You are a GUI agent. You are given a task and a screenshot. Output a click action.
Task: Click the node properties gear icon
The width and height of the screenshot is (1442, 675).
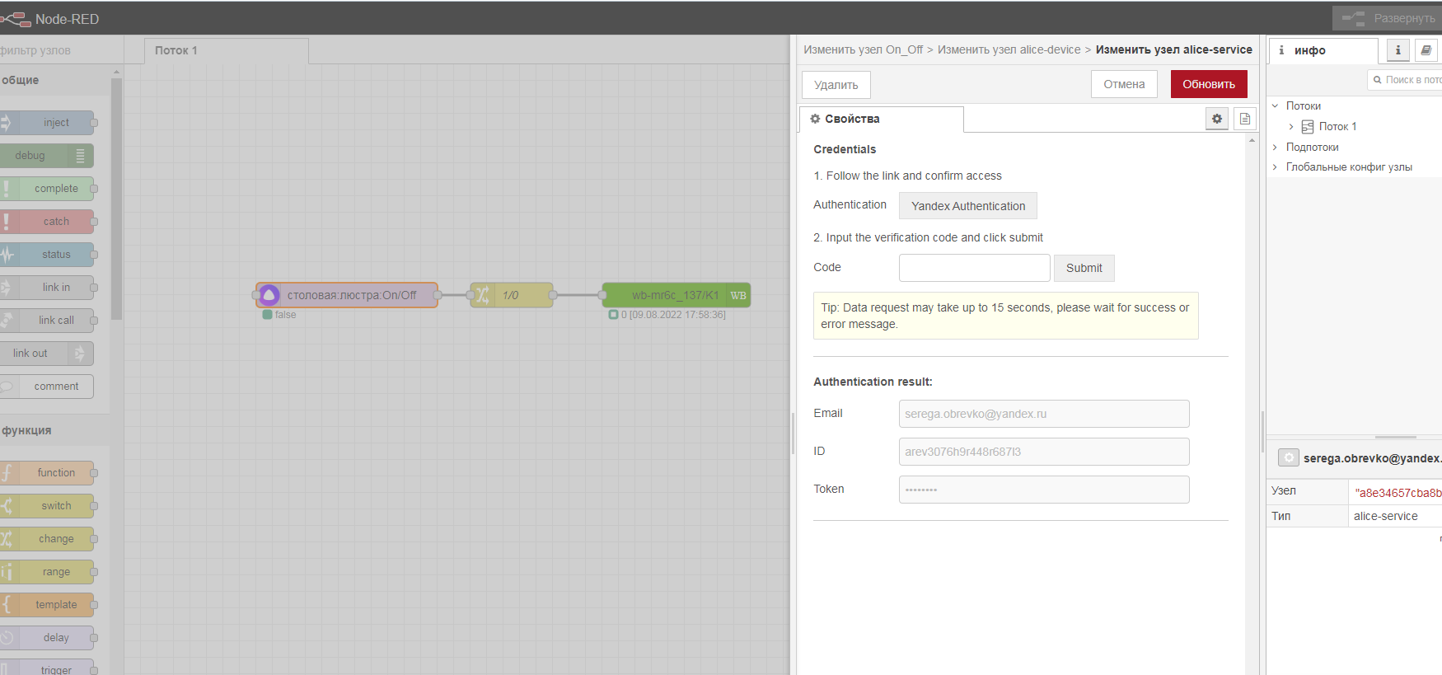coord(1216,119)
